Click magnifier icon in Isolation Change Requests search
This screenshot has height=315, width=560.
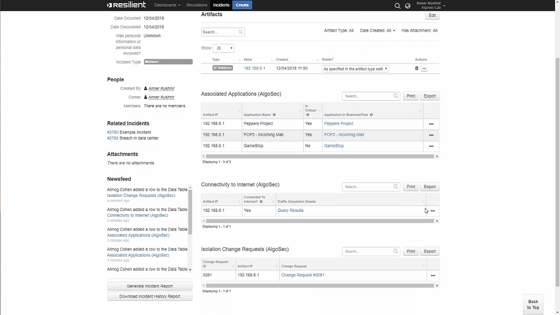pos(395,251)
